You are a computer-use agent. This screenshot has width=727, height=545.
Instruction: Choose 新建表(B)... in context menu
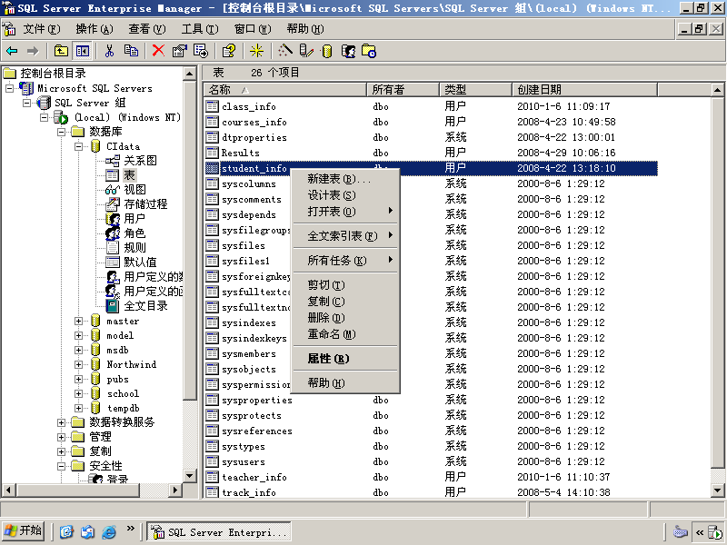pos(345,179)
